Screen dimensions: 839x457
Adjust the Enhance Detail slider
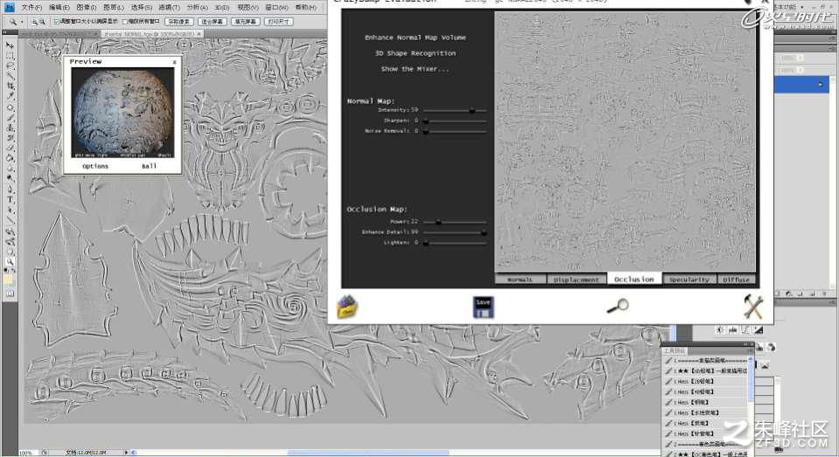[455, 232]
